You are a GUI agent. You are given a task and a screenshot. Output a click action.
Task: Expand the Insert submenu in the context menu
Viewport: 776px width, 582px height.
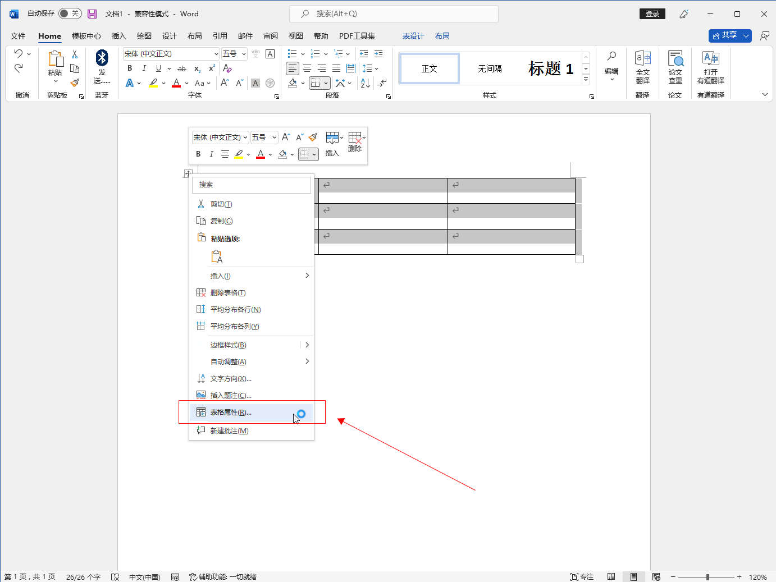(252, 276)
